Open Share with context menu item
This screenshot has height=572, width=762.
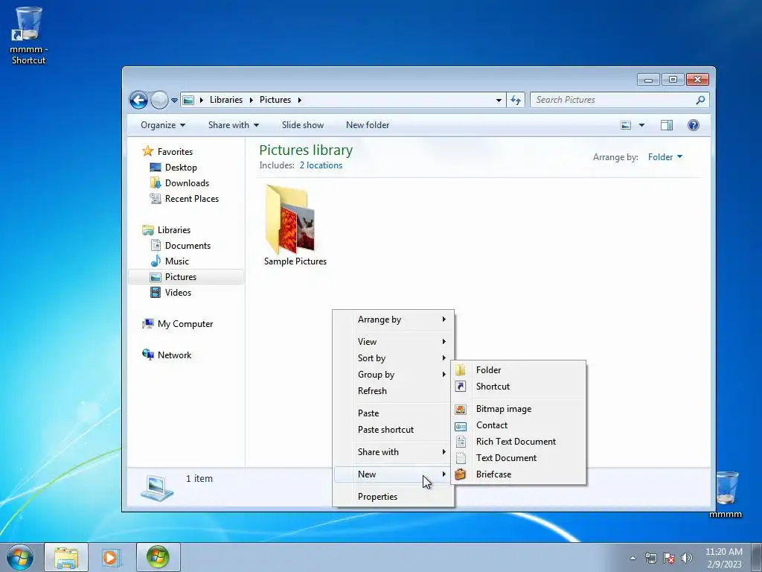click(x=394, y=452)
